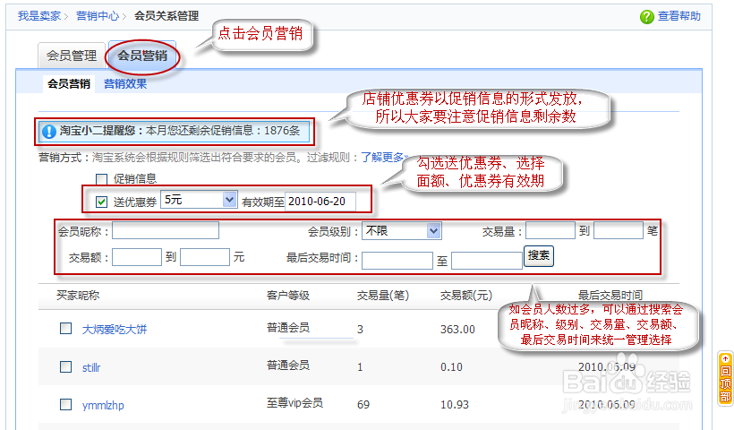Click the 会员关系管理 breadcrumb text
The width and height of the screenshot is (734, 430).
click(166, 16)
